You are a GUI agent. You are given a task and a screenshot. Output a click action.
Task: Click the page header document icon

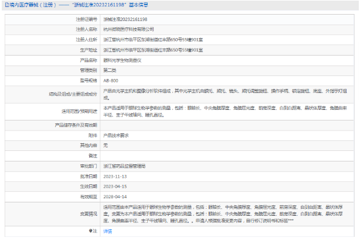[x=4, y=4]
